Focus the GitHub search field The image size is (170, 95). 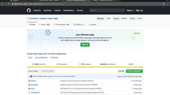[107, 11]
